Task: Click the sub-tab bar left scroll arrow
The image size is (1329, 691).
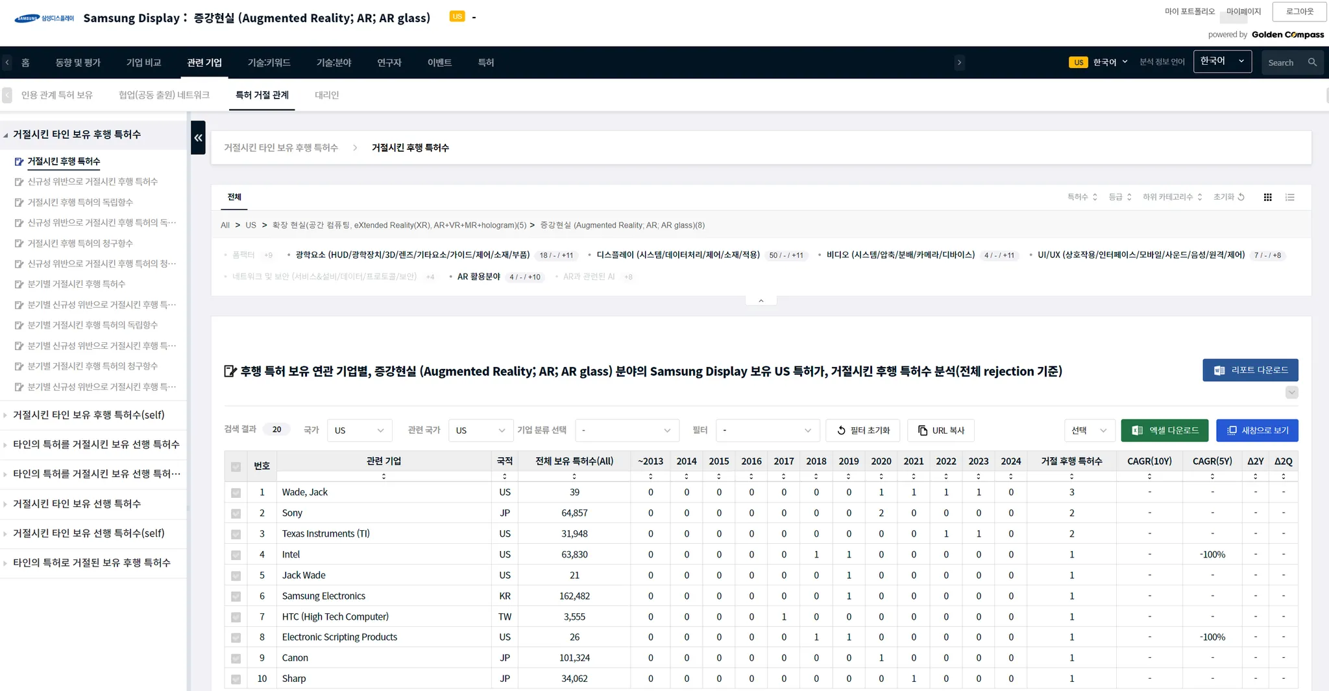Action: coord(7,95)
